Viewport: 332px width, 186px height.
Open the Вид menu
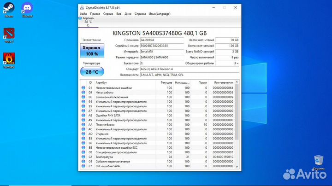119,14
